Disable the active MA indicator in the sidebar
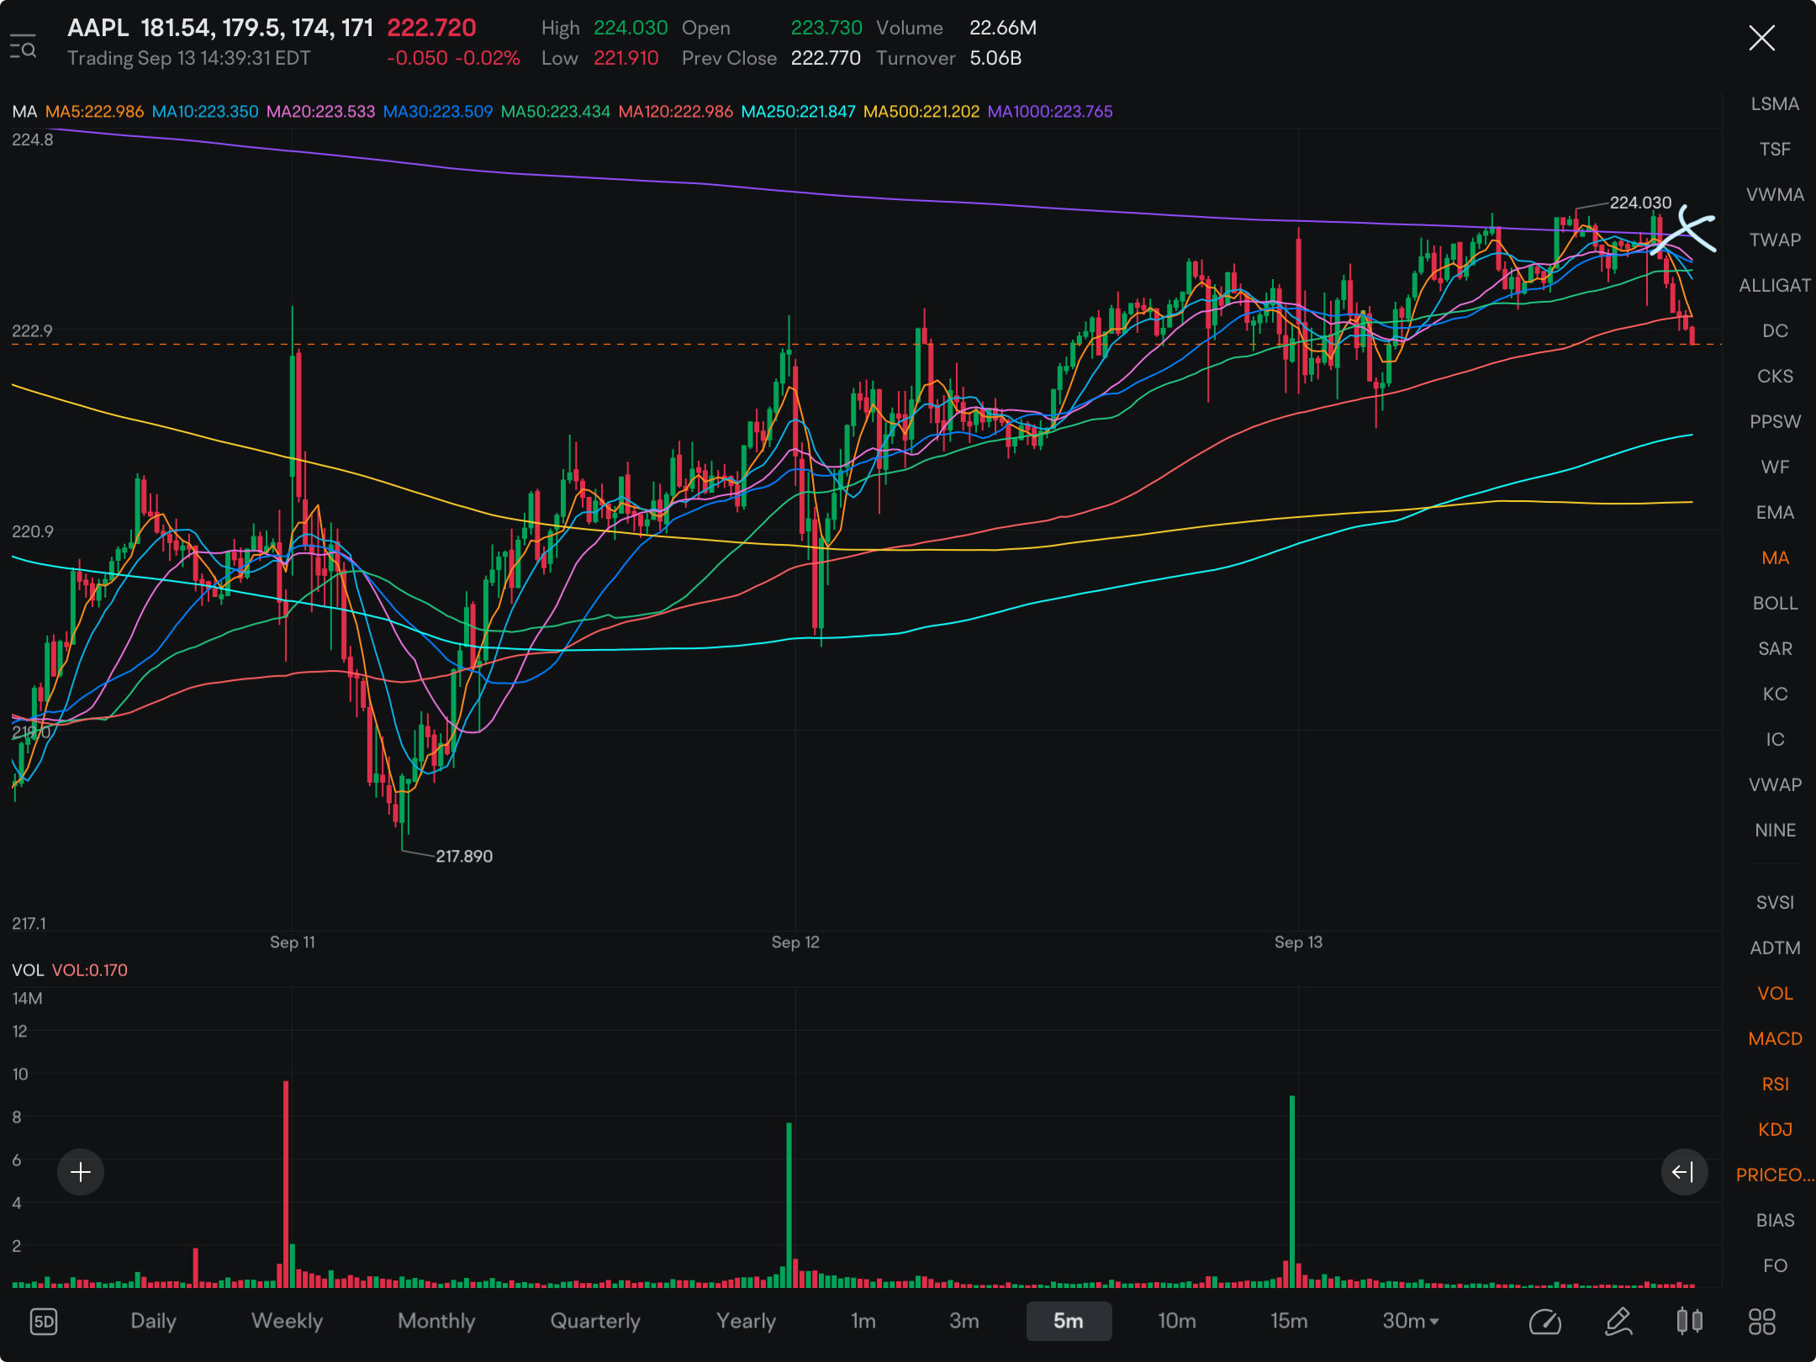This screenshot has width=1816, height=1362. [x=1775, y=557]
